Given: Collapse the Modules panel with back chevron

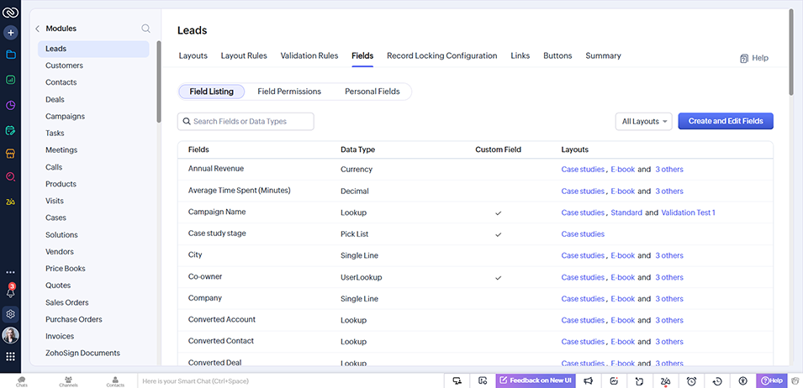Looking at the screenshot, I should (37, 29).
